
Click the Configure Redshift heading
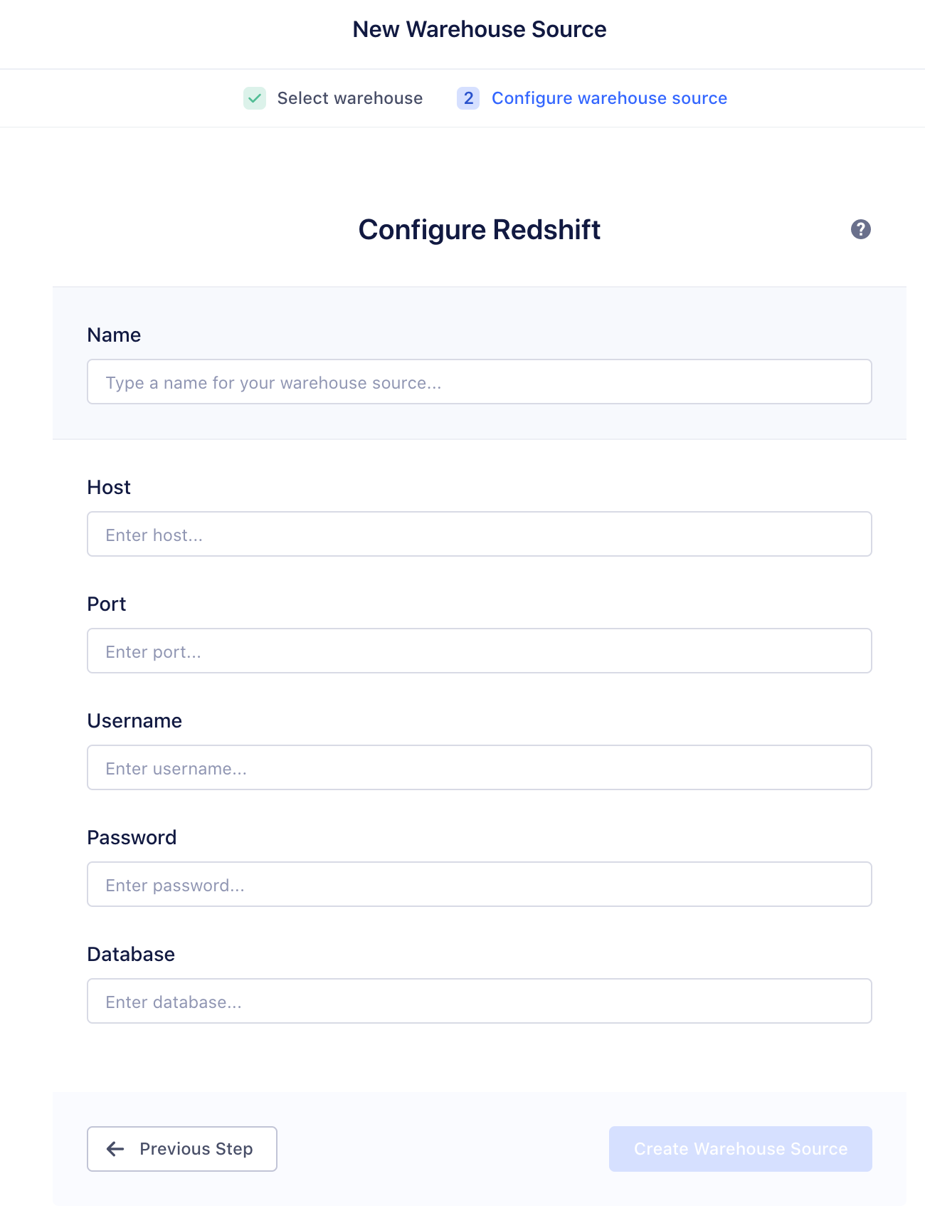point(479,230)
